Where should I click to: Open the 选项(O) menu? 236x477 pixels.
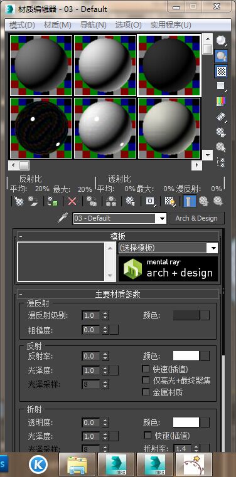[129, 25]
